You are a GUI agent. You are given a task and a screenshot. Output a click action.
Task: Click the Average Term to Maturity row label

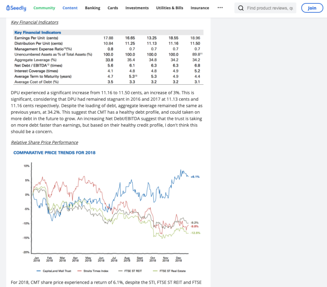click(x=43, y=76)
